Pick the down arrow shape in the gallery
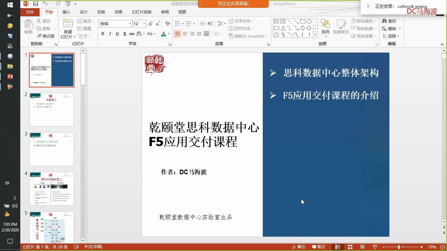Image resolution: width=447 pixels, height=251 pixels. click(x=309, y=28)
